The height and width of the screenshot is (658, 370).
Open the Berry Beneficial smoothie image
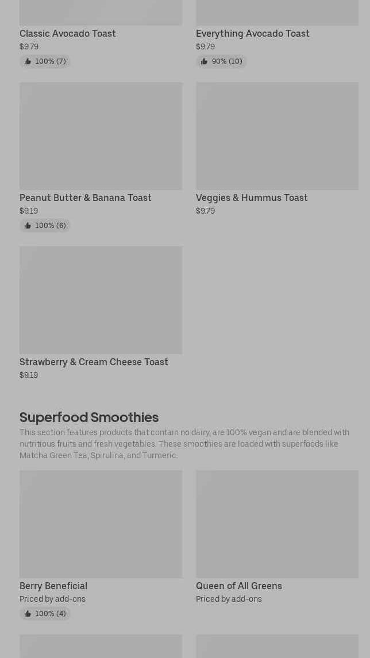101,524
